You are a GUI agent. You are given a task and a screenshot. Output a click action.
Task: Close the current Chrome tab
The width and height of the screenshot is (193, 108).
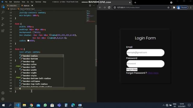tap(130, 2)
